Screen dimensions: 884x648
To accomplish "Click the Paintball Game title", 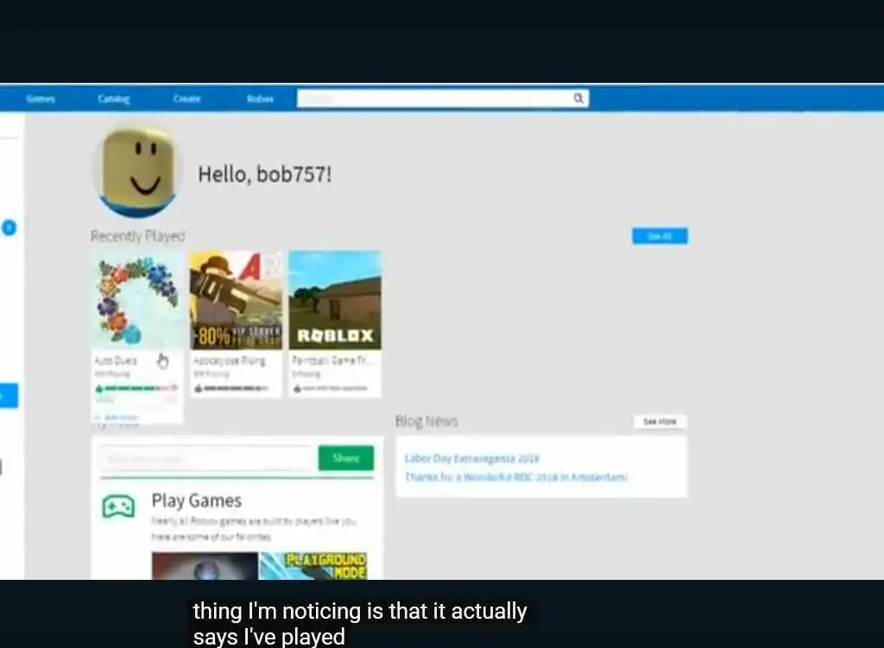I will [331, 360].
